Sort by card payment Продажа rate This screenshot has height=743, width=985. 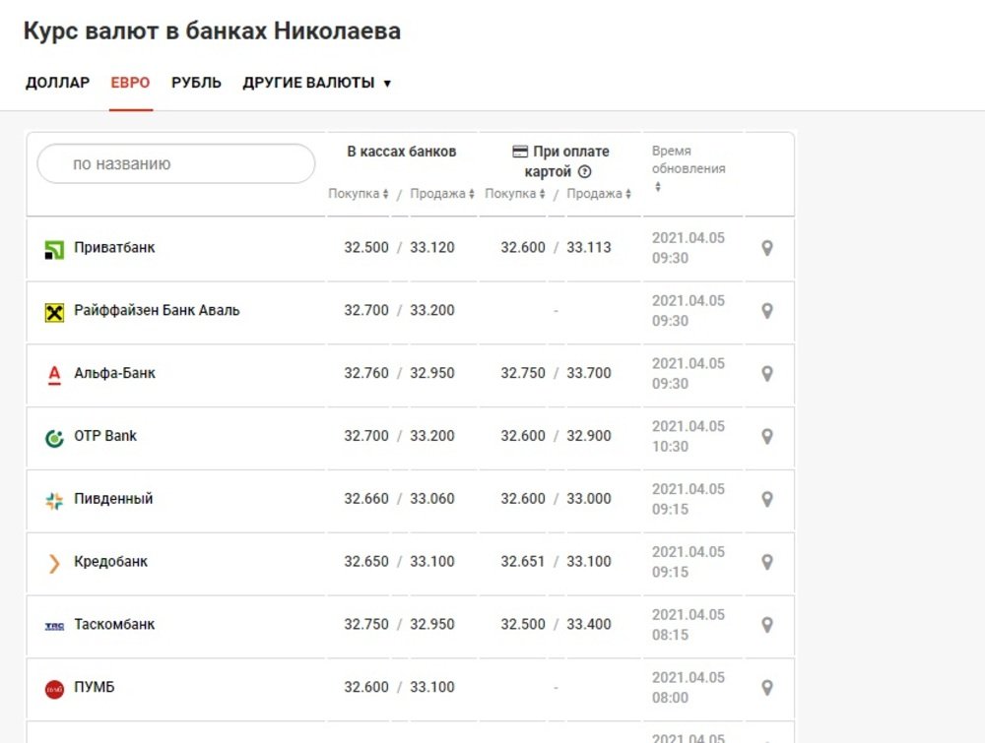[599, 193]
